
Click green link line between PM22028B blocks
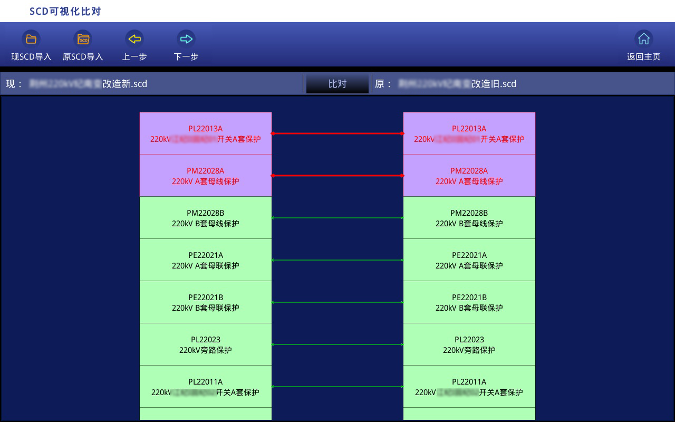pyautogui.click(x=337, y=218)
